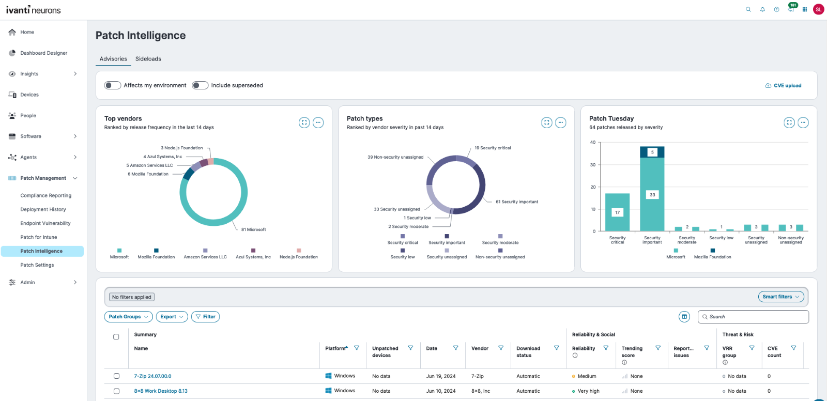Switch to the Sideloads tab
The image size is (827, 401).
click(x=148, y=59)
